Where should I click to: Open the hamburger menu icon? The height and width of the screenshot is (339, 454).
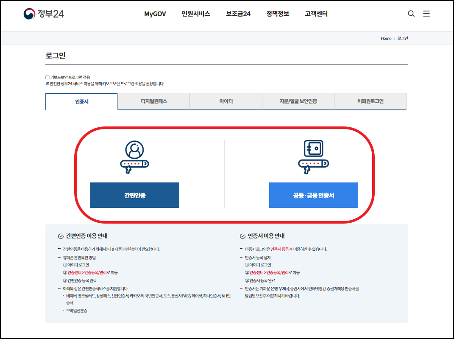426,14
